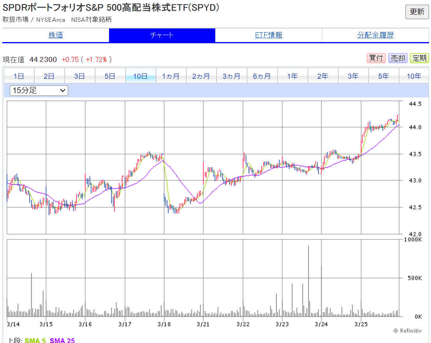Click the +1.72% percent change text

[96, 59]
